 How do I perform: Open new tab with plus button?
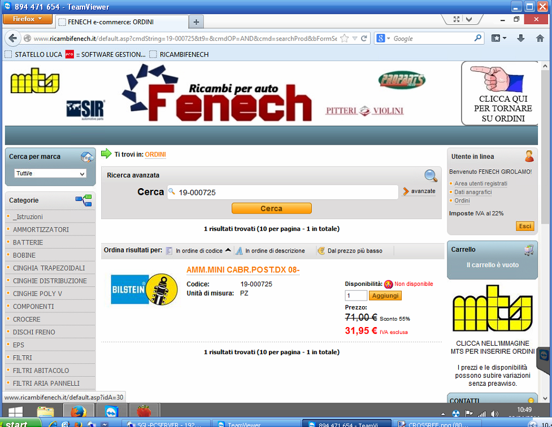(x=196, y=22)
